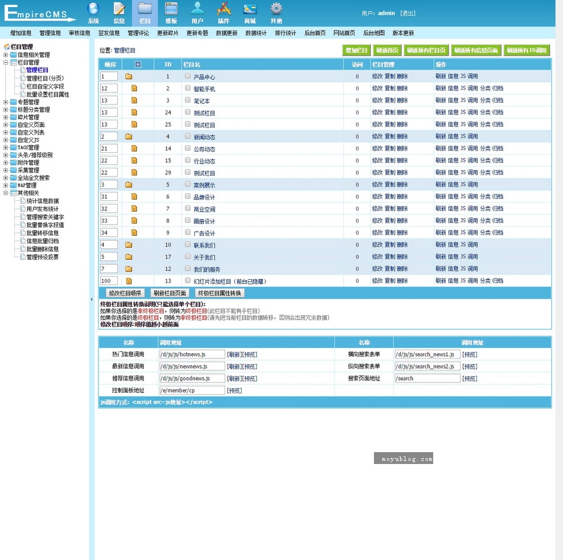This screenshot has width=563, height=560.
Task: Click the page icon of 品牌设计 row
Action: click(135, 196)
